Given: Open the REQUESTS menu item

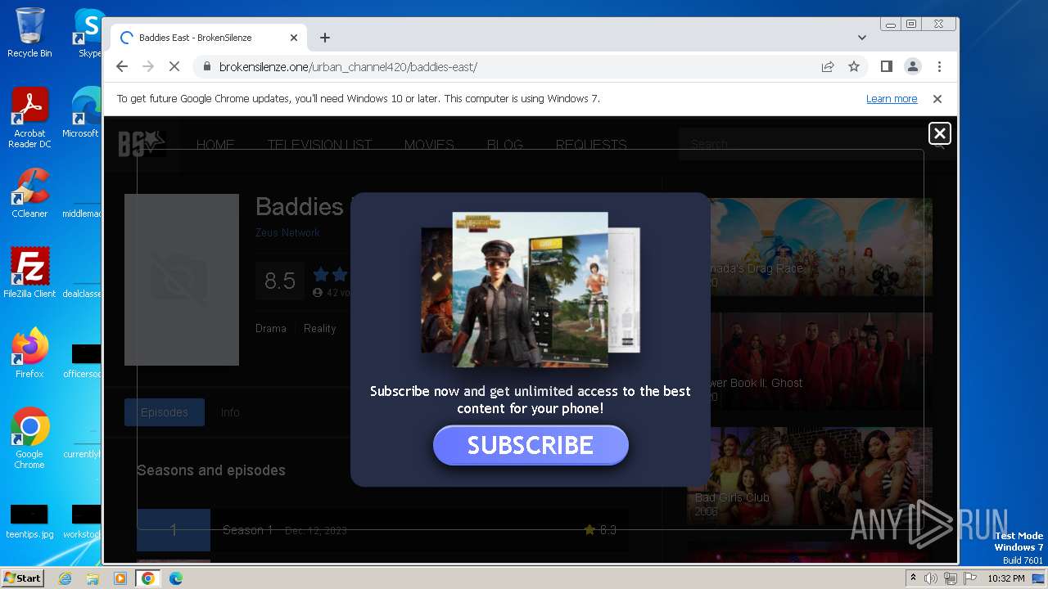Looking at the screenshot, I should click(x=591, y=145).
